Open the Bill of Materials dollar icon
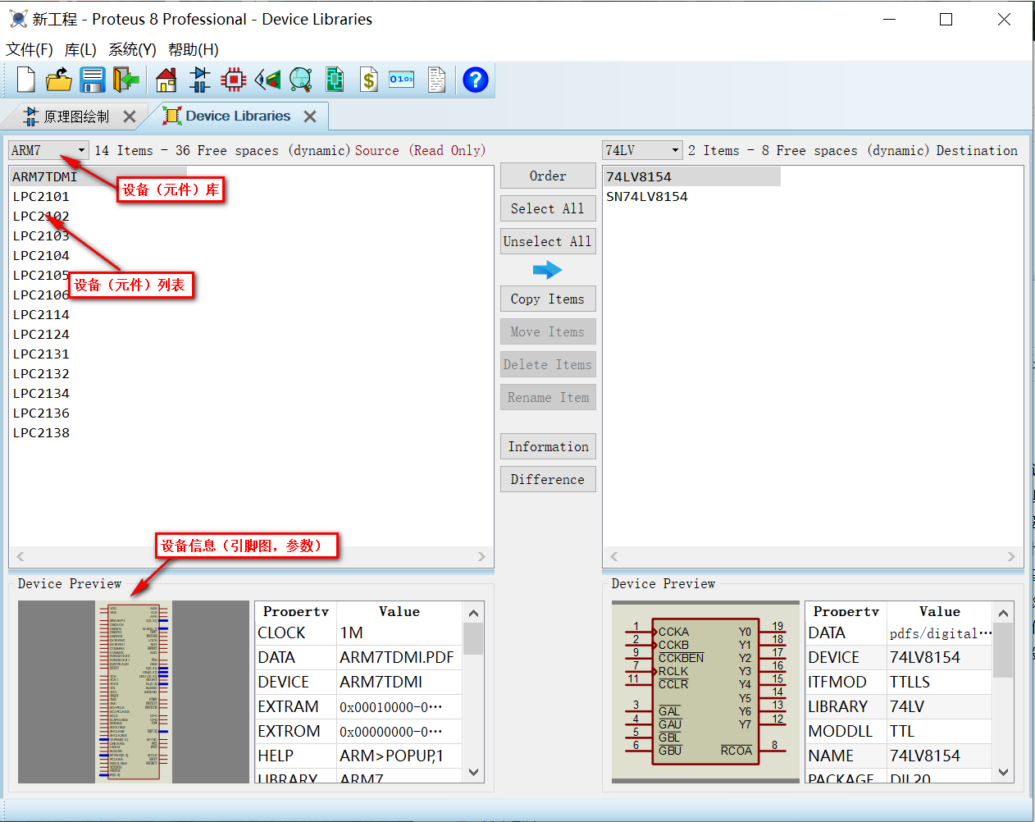1035x822 pixels. [369, 80]
